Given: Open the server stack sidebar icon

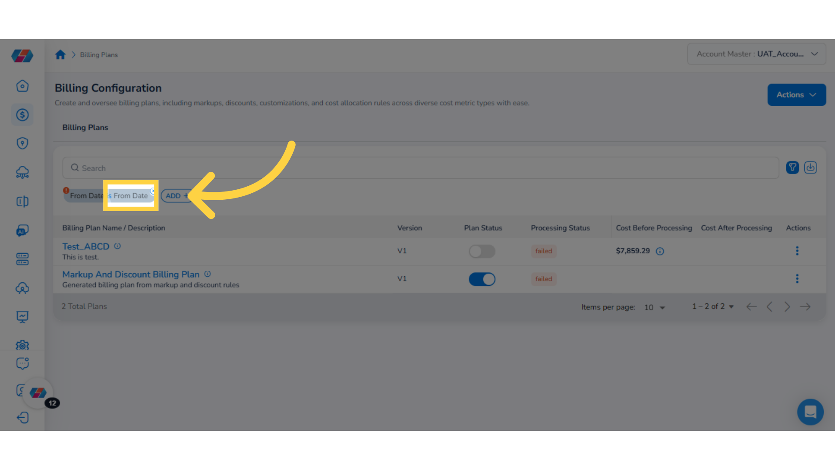Looking at the screenshot, I should click(22, 259).
